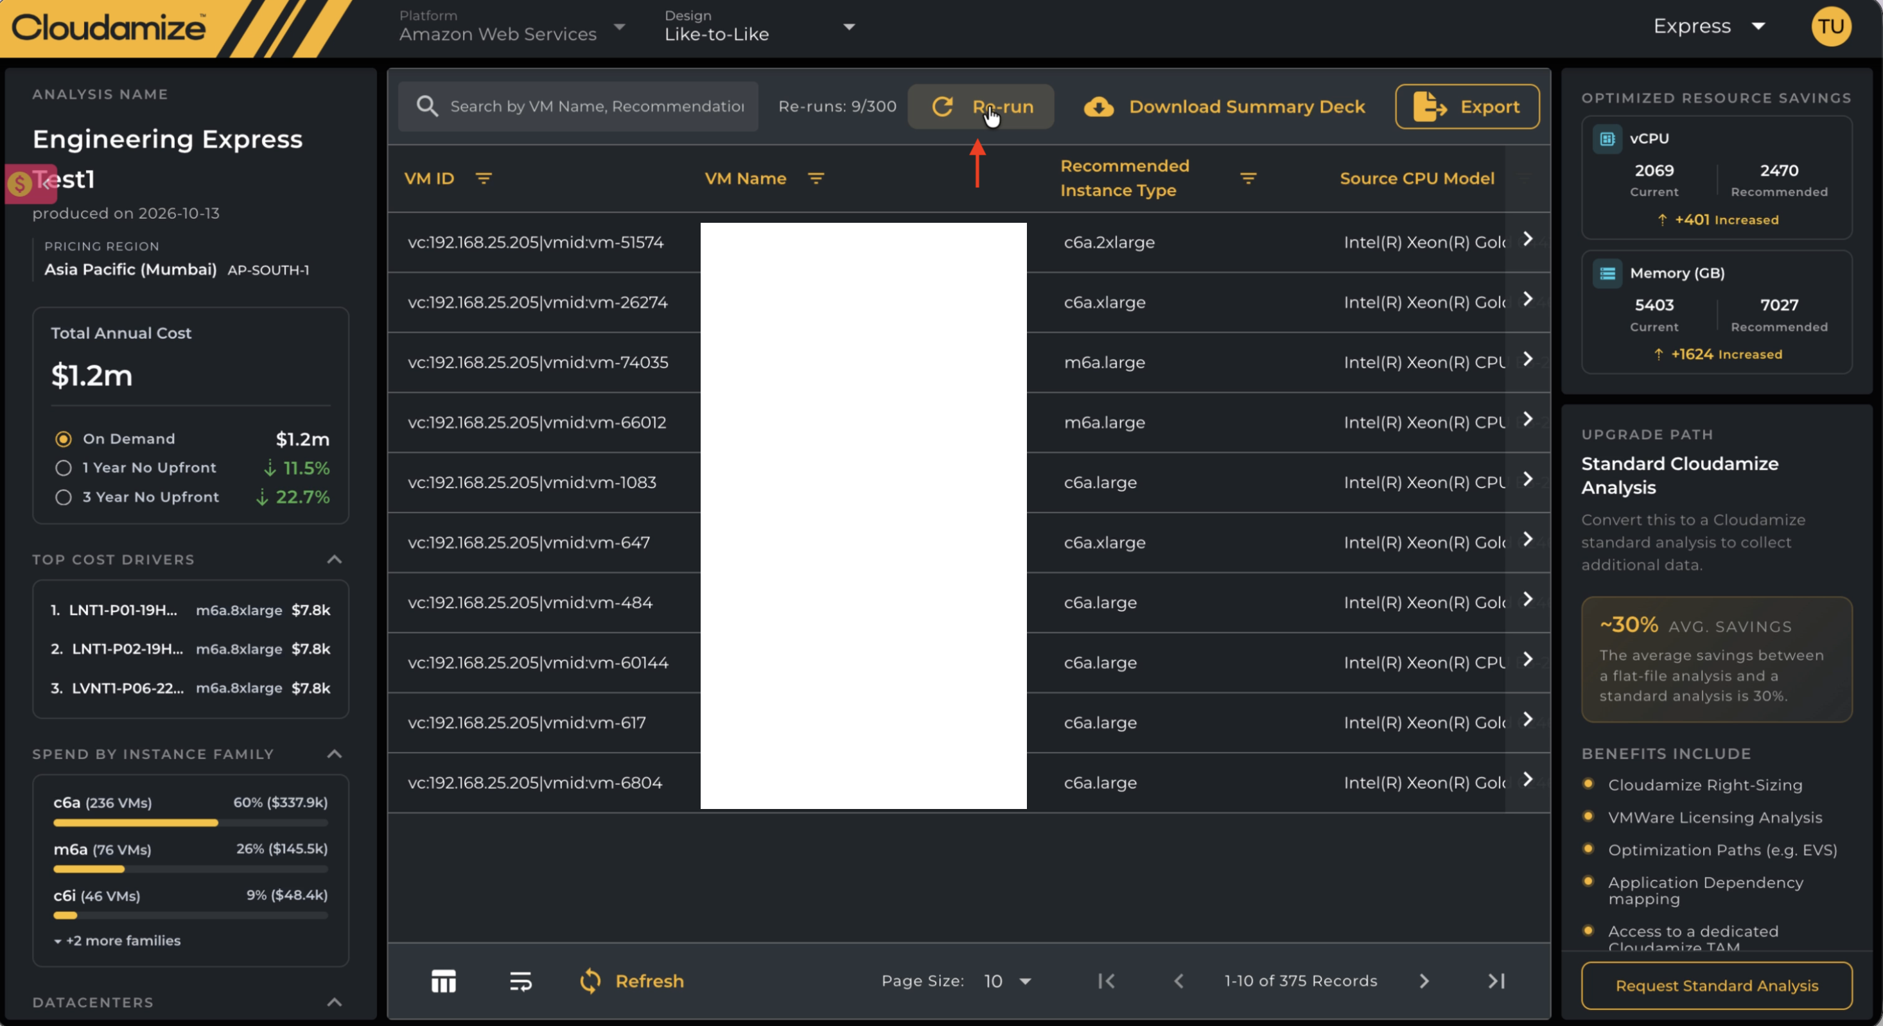Click the search by VM Name field
The height and width of the screenshot is (1026, 1883).
[x=577, y=107]
